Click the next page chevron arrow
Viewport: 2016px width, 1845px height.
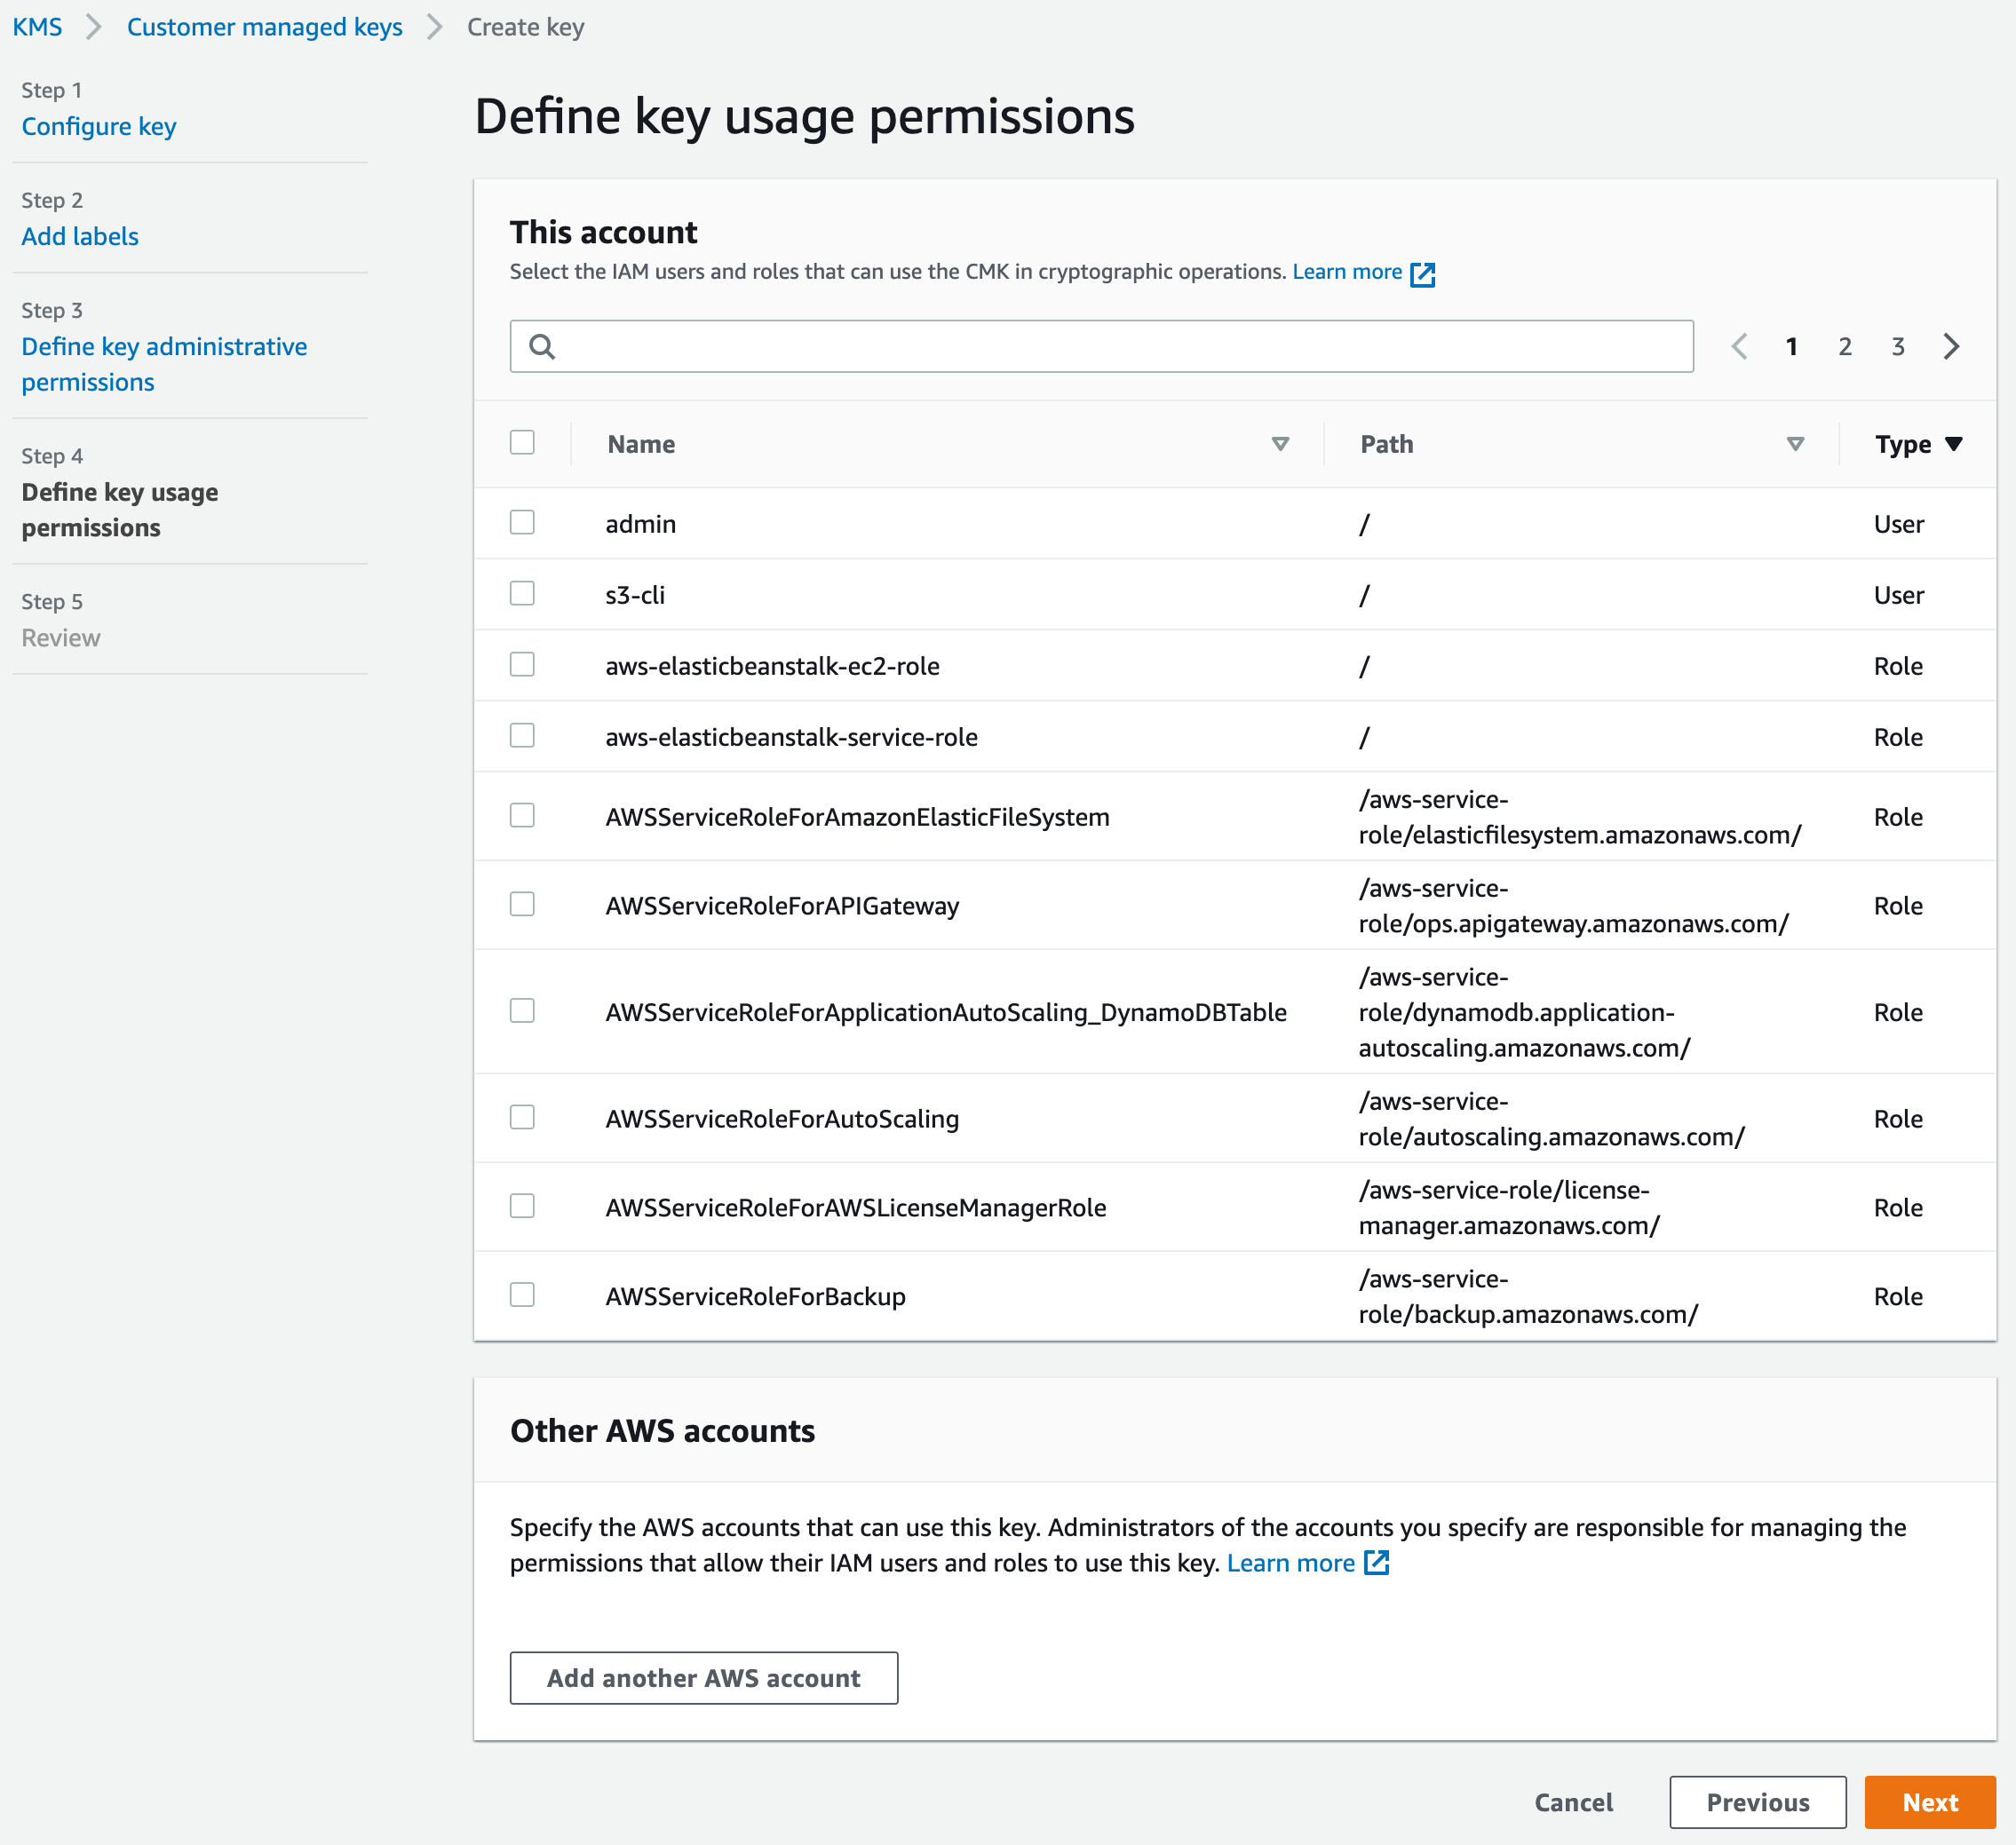pos(1952,347)
